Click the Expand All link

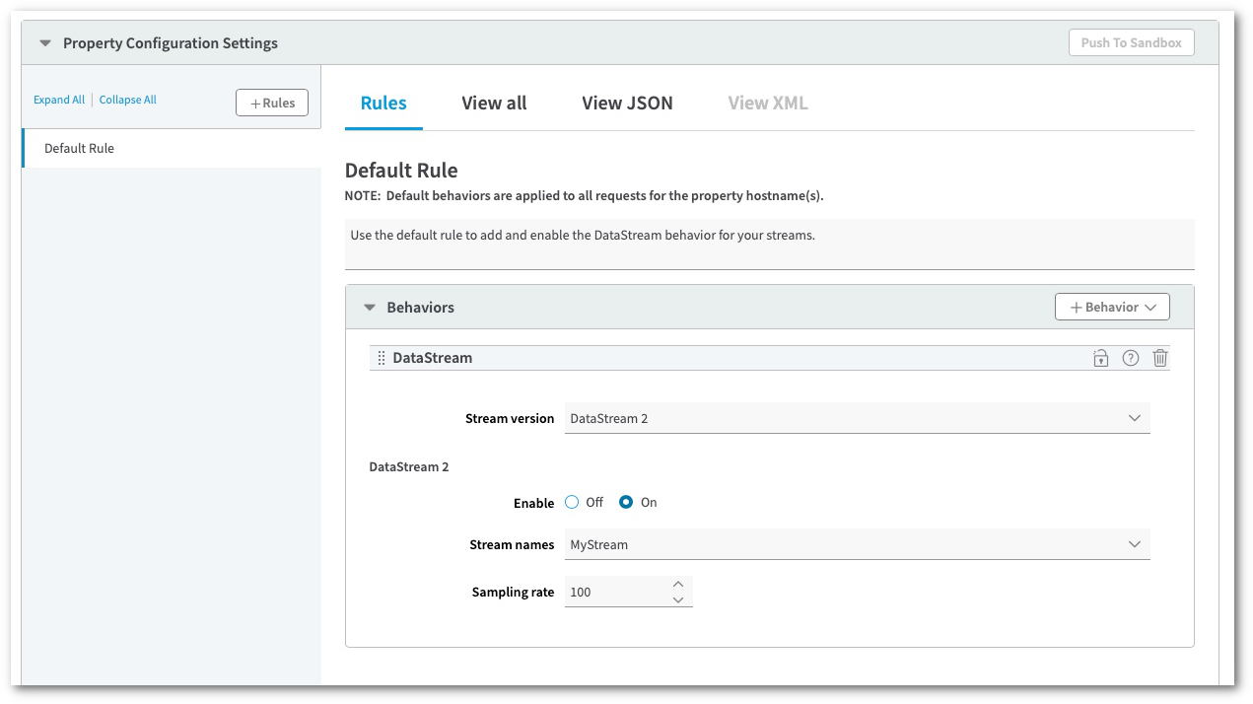tap(59, 100)
